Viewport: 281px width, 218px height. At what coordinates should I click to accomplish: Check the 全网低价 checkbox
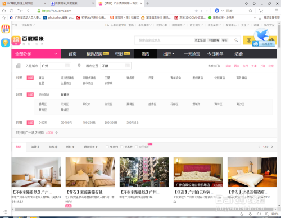click(x=136, y=147)
